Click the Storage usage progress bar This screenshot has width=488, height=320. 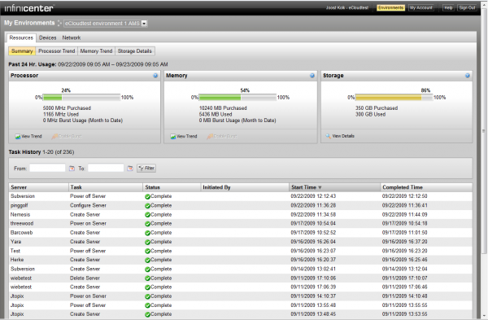(394, 98)
